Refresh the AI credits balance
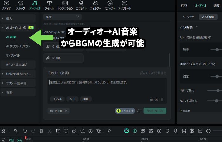Screen dimensions: 222x143 [x=139, y=111]
